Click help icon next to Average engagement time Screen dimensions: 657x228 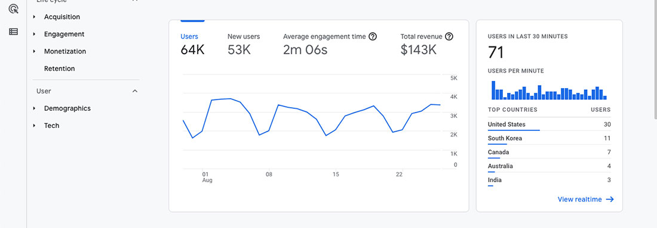[373, 36]
